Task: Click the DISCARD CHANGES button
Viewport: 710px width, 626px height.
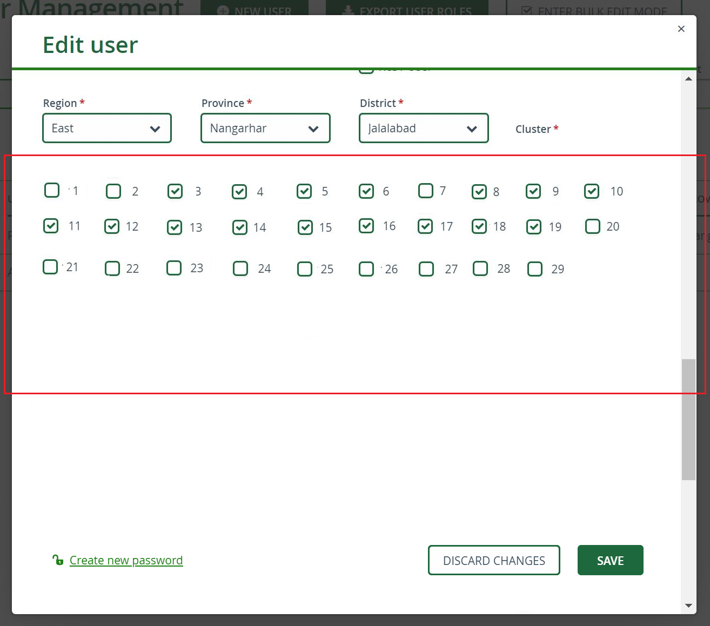Action: (x=493, y=560)
